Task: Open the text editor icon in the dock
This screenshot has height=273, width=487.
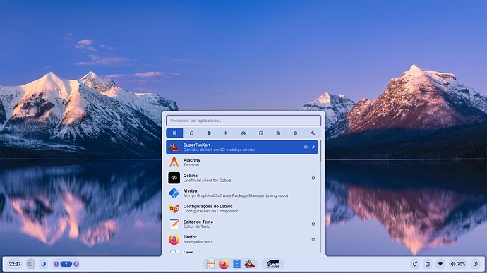Action: tap(210, 264)
